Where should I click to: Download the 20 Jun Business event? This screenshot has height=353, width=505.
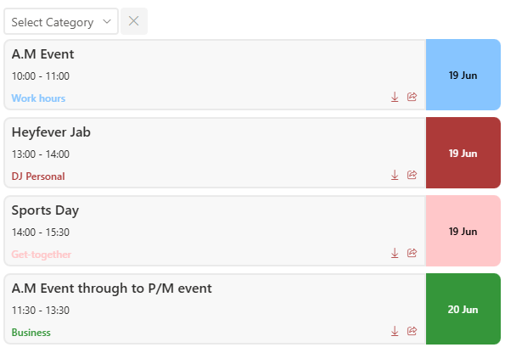[395, 331]
